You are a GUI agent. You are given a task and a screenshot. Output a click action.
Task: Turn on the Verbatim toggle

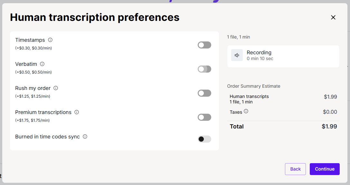204,69
